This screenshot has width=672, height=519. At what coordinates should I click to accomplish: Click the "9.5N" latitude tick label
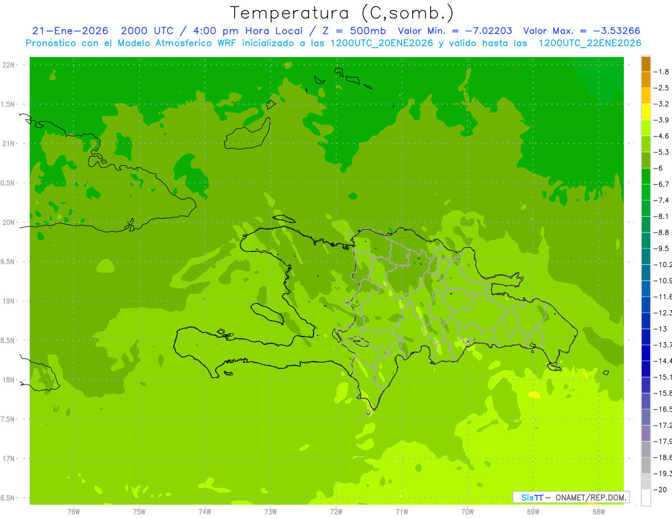pos(8,262)
